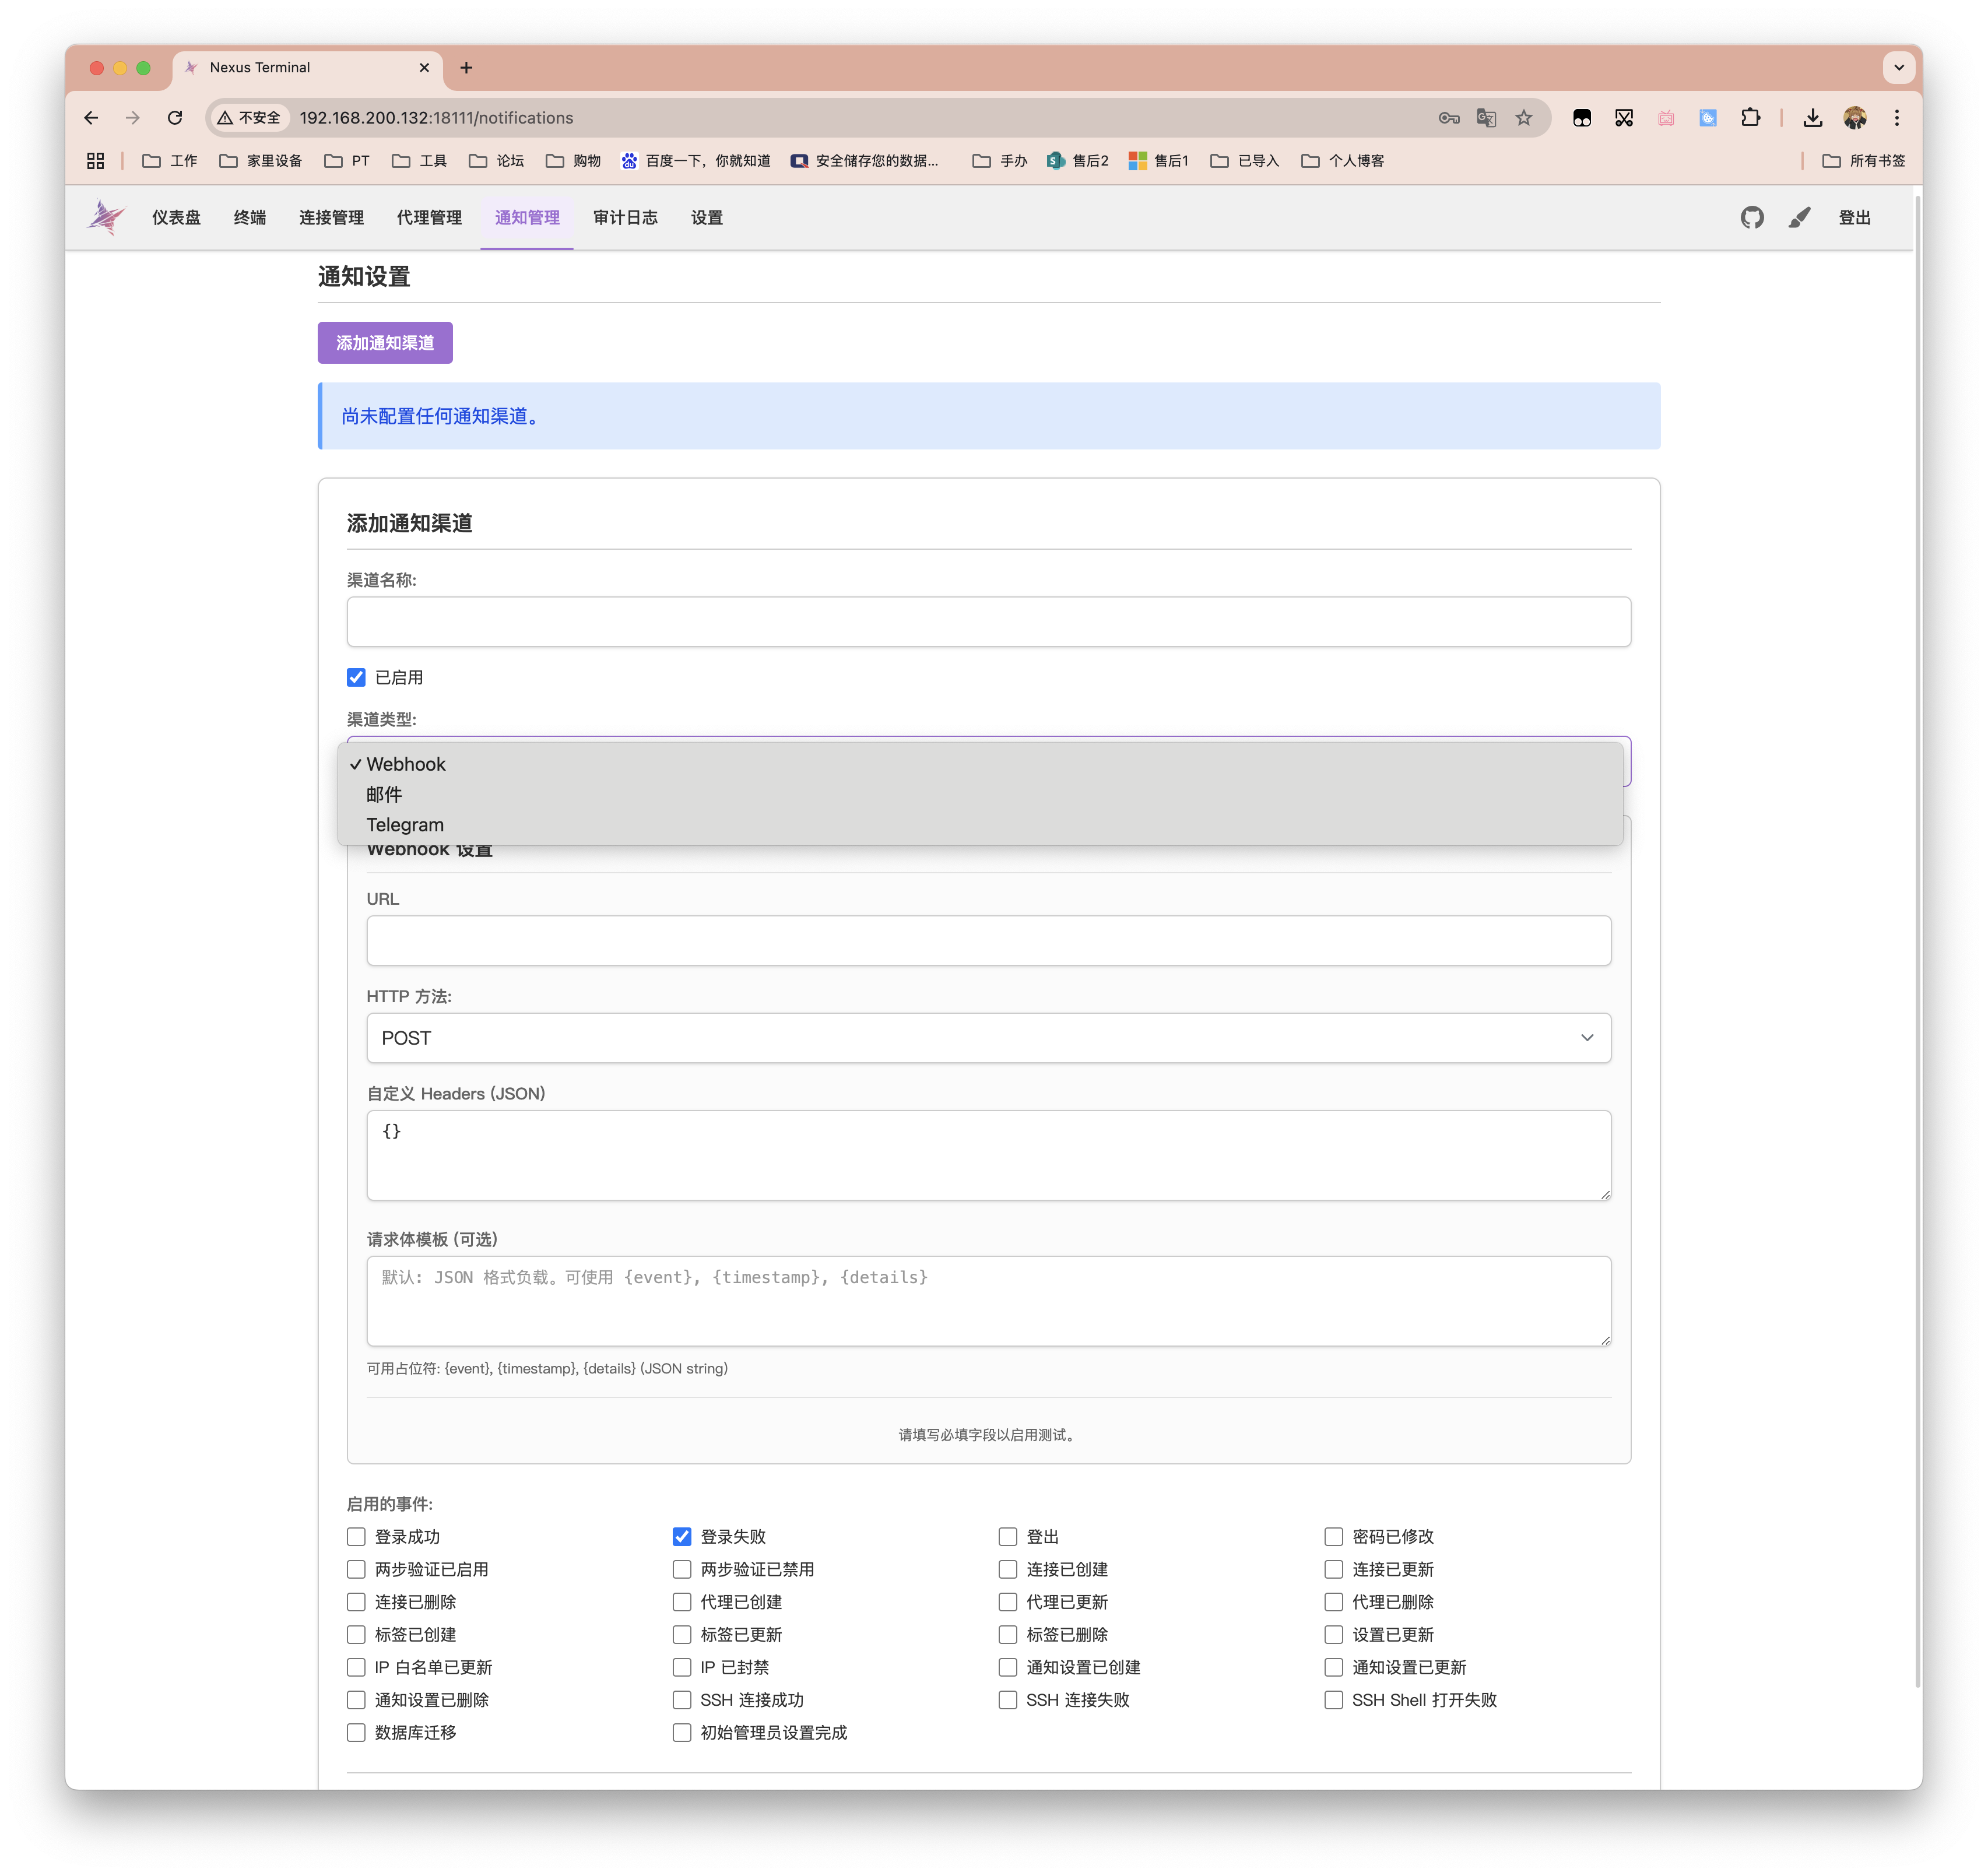Click the Nexus Terminal logo
This screenshot has width=1988, height=1876.
click(x=106, y=217)
